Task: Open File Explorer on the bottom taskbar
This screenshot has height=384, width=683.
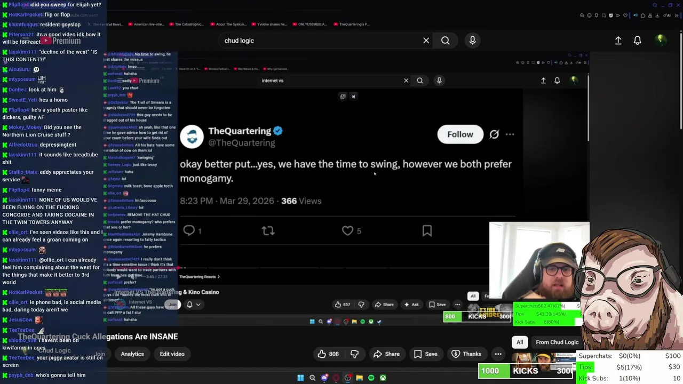Action: pyautogui.click(x=359, y=378)
